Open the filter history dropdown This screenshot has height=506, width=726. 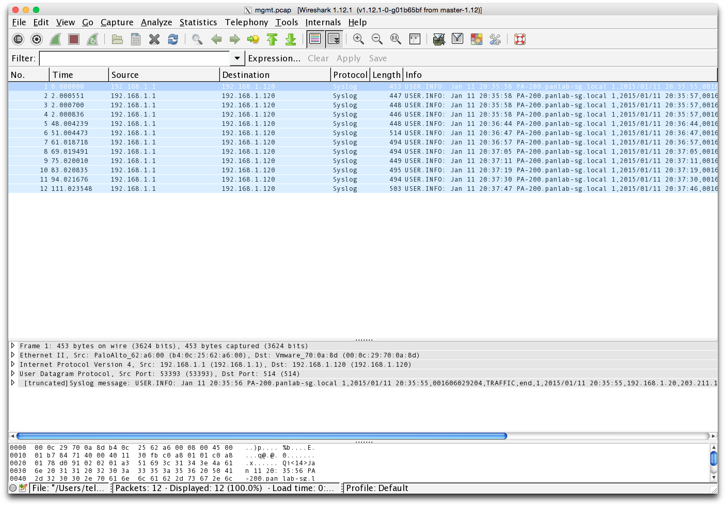point(236,58)
